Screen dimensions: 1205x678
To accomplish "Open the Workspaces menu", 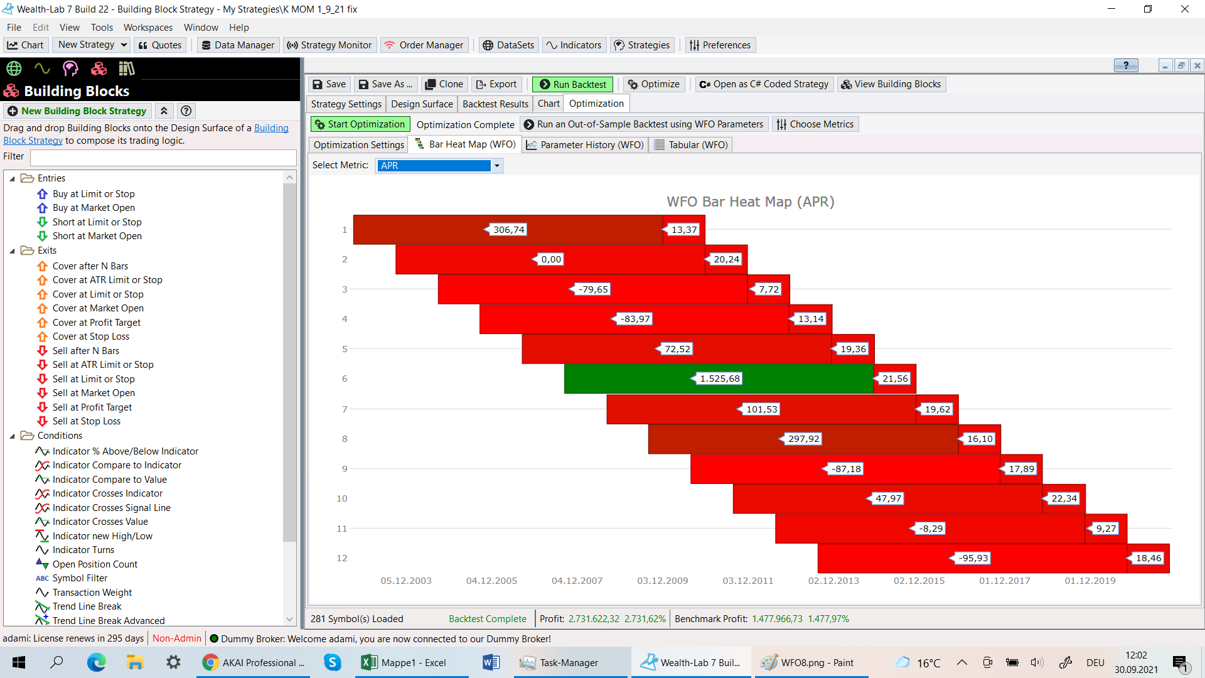I will 147,28.
